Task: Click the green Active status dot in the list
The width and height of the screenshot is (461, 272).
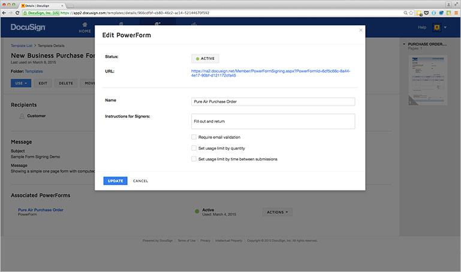Action: point(197,211)
